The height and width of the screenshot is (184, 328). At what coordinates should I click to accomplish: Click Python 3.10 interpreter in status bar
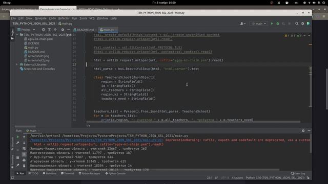(x=275, y=178)
